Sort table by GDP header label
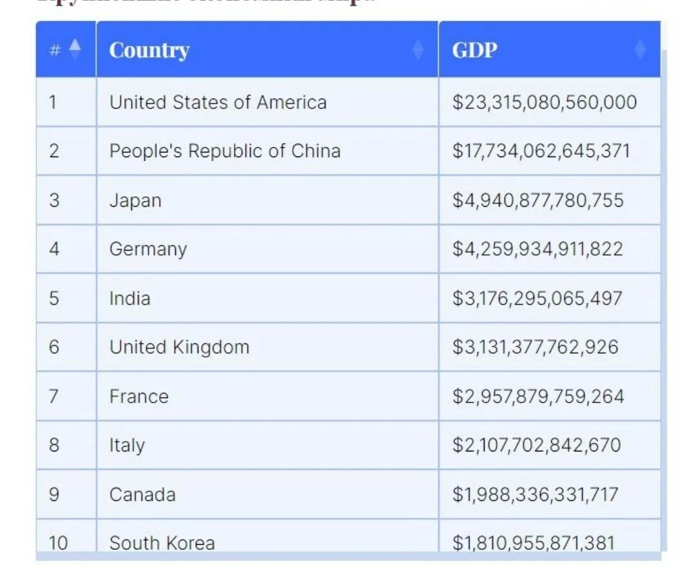This screenshot has width=696, height=566. [475, 50]
